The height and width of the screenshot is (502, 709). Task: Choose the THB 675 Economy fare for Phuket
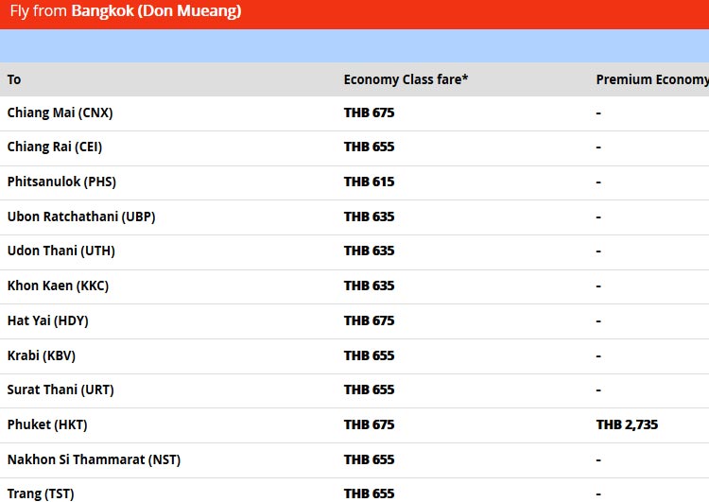click(369, 424)
